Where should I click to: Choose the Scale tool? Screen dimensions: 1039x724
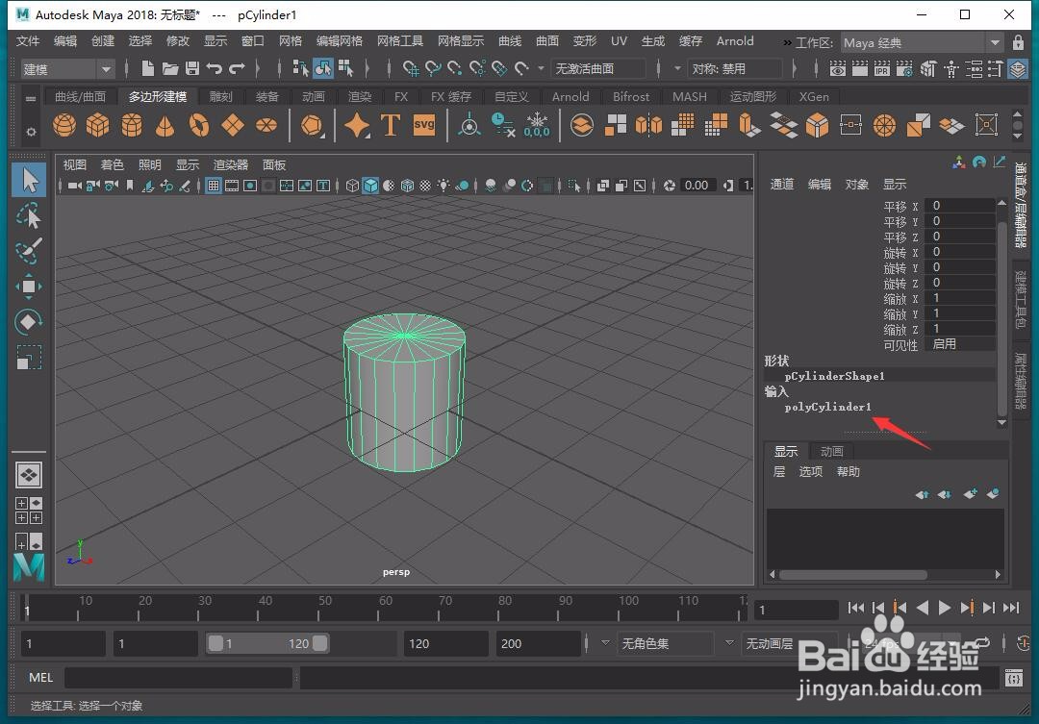click(x=29, y=357)
